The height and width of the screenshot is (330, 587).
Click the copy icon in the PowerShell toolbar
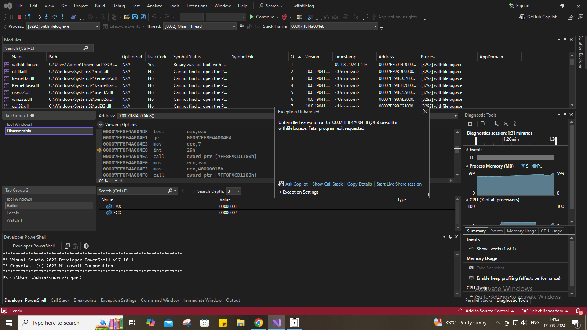click(67, 246)
